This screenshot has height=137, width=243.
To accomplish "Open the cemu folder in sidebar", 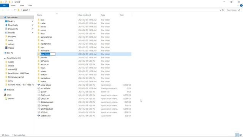I will point(10,81).
